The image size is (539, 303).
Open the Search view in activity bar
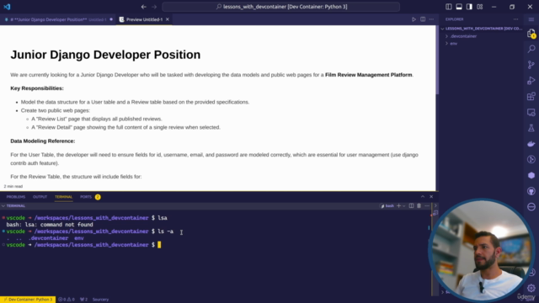531,49
